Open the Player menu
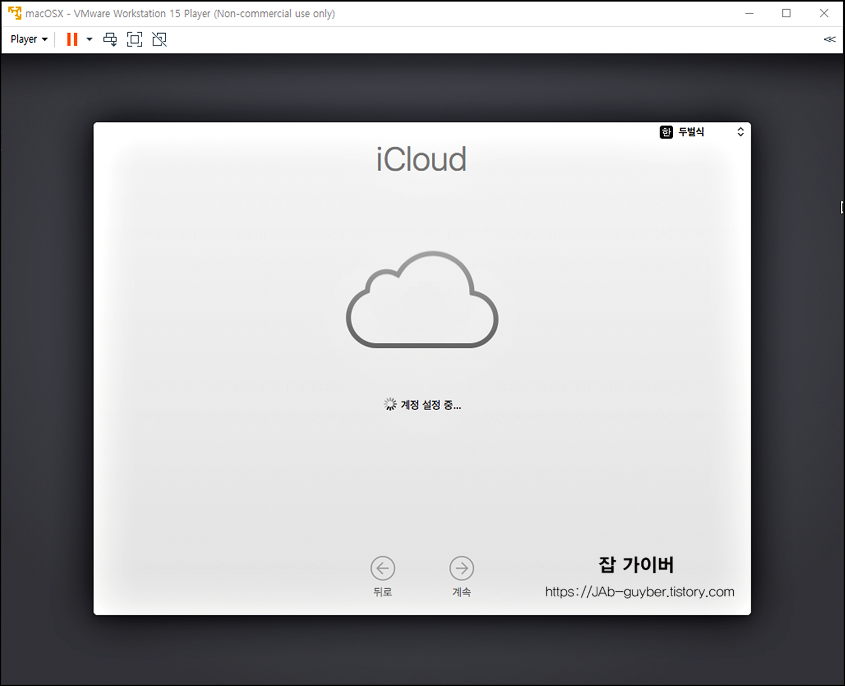This screenshot has height=686, width=845. [29, 39]
